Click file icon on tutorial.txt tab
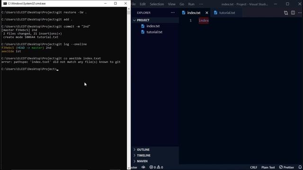The height and width of the screenshot is (170, 303). (x=215, y=13)
